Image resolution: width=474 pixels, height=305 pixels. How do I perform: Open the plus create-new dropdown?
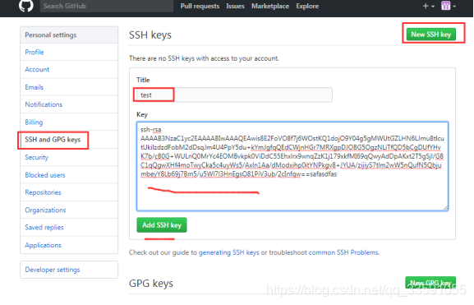(x=428, y=6)
